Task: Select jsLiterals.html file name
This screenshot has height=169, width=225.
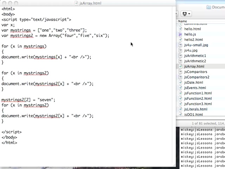Action: pos(196,109)
